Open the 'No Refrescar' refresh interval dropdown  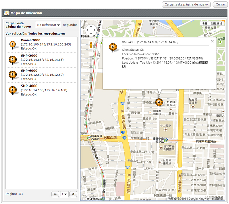(49, 25)
